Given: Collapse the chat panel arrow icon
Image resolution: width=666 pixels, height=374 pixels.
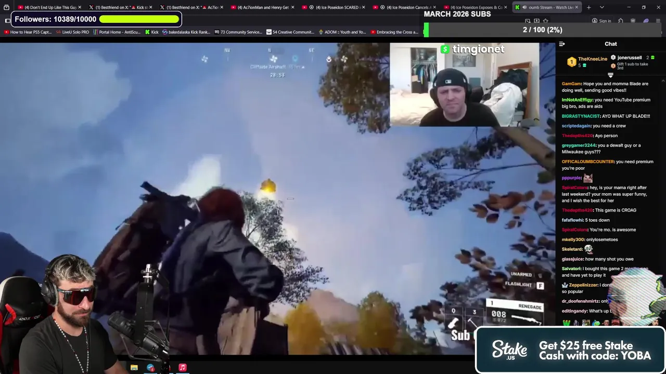Looking at the screenshot, I should [562, 44].
